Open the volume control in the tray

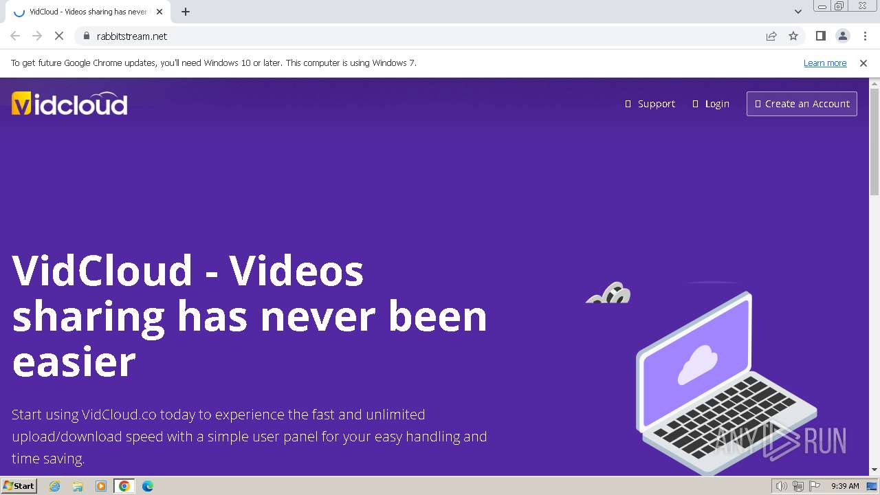(781, 486)
